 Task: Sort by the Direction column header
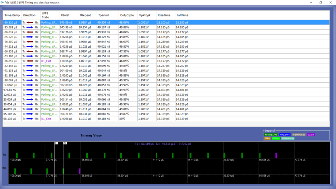coord(31,15)
